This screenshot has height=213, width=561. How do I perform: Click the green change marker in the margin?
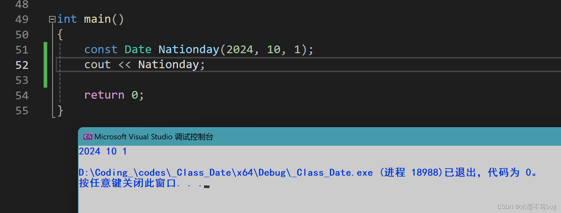(x=45, y=65)
